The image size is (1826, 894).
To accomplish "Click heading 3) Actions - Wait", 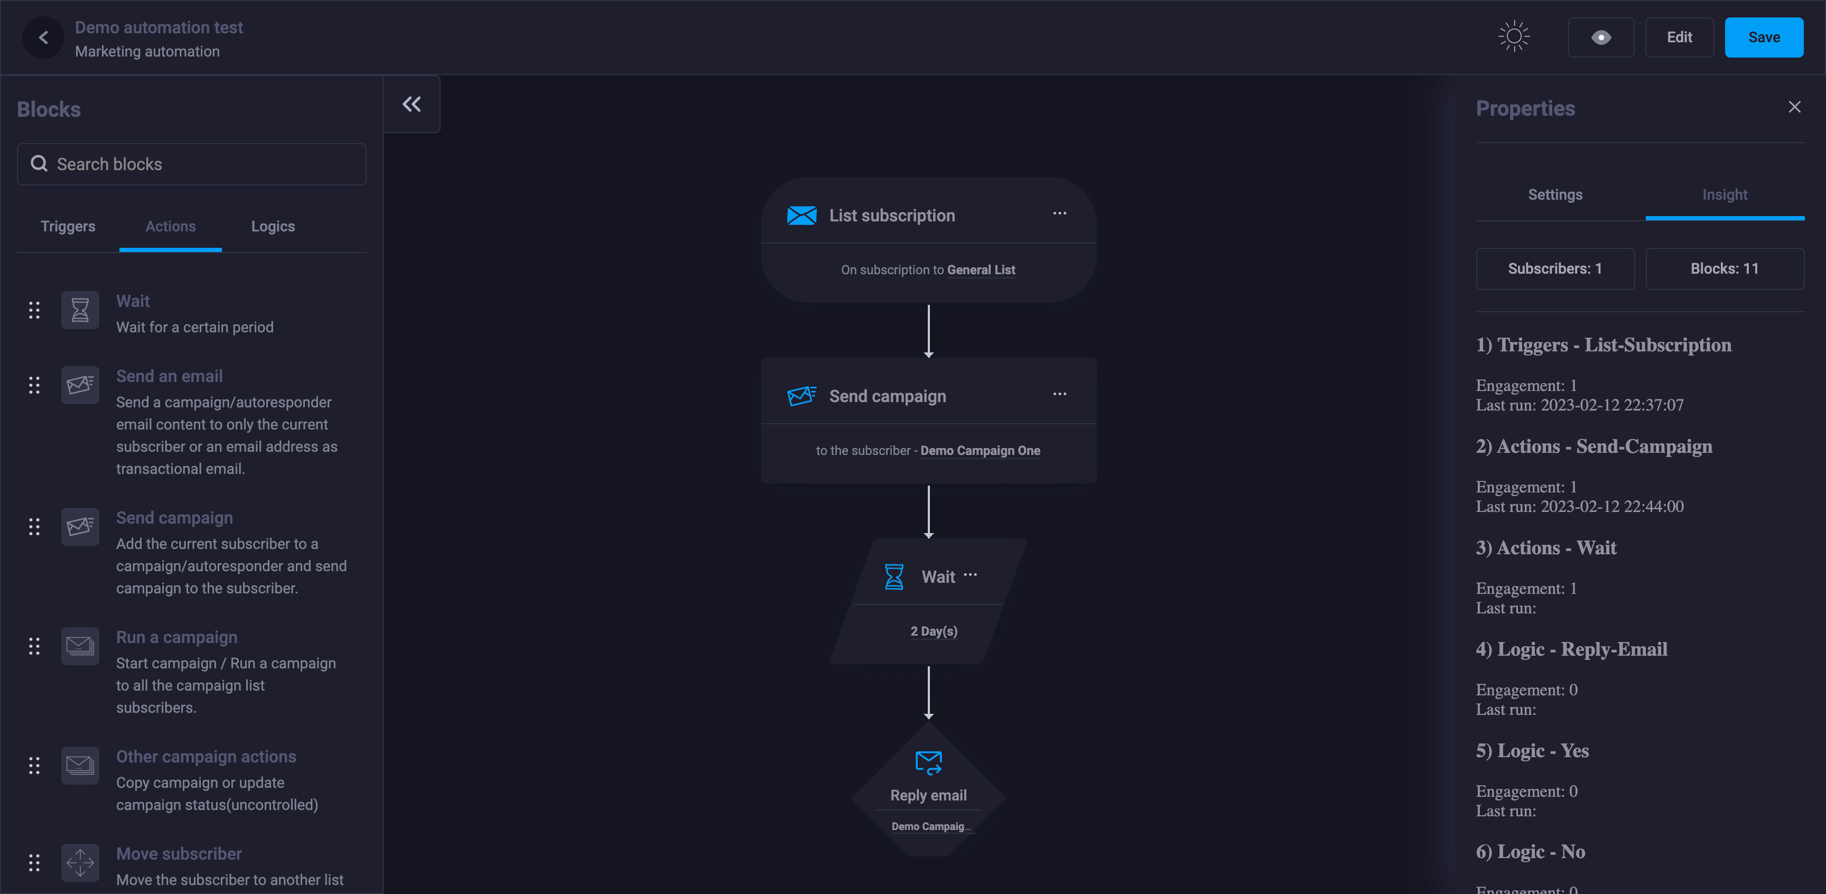I will [x=1545, y=548].
